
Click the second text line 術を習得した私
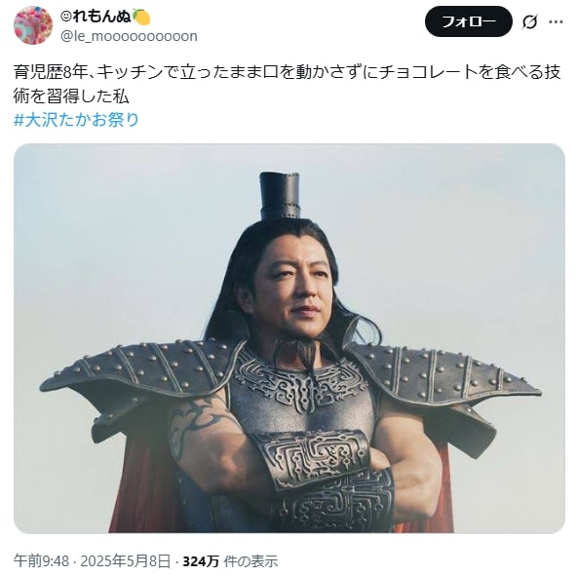pyautogui.click(x=71, y=96)
